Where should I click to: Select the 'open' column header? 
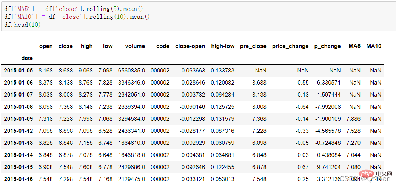[x=46, y=46]
